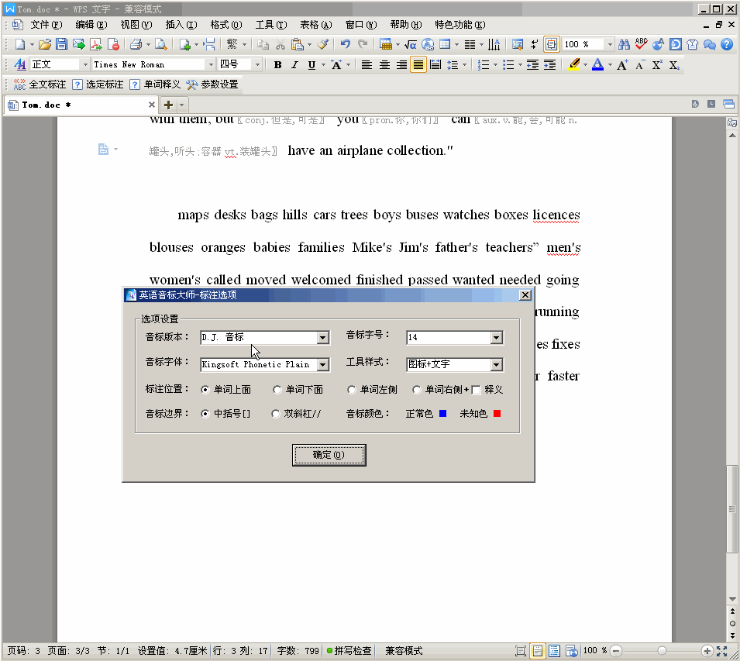The height and width of the screenshot is (661, 740).
Task: Select 单词左侧 annotation position
Action: 351,390
